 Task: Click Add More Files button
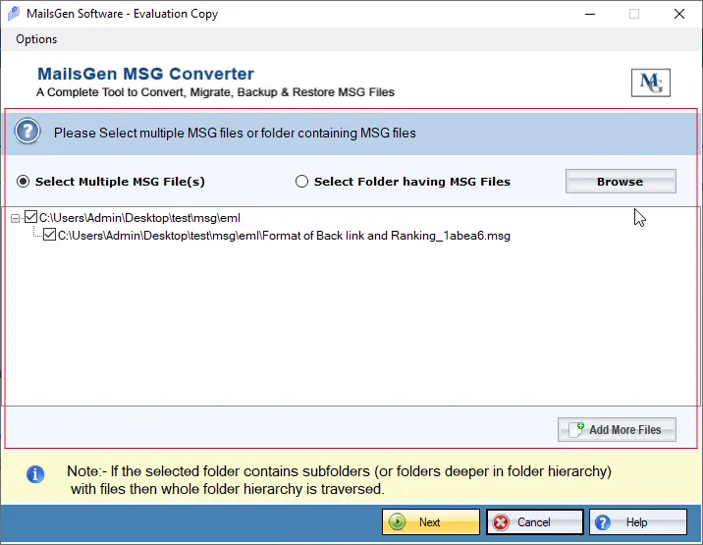[x=617, y=430]
